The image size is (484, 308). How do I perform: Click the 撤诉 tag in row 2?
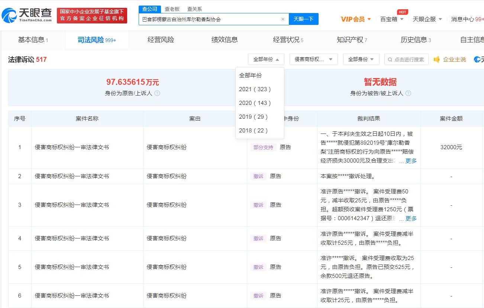coord(258,176)
